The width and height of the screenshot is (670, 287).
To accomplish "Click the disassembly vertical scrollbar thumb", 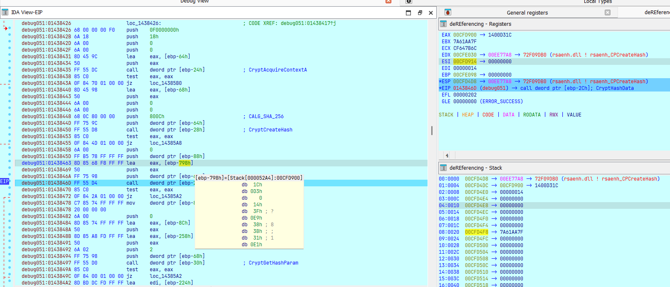I will click(x=432, y=131).
